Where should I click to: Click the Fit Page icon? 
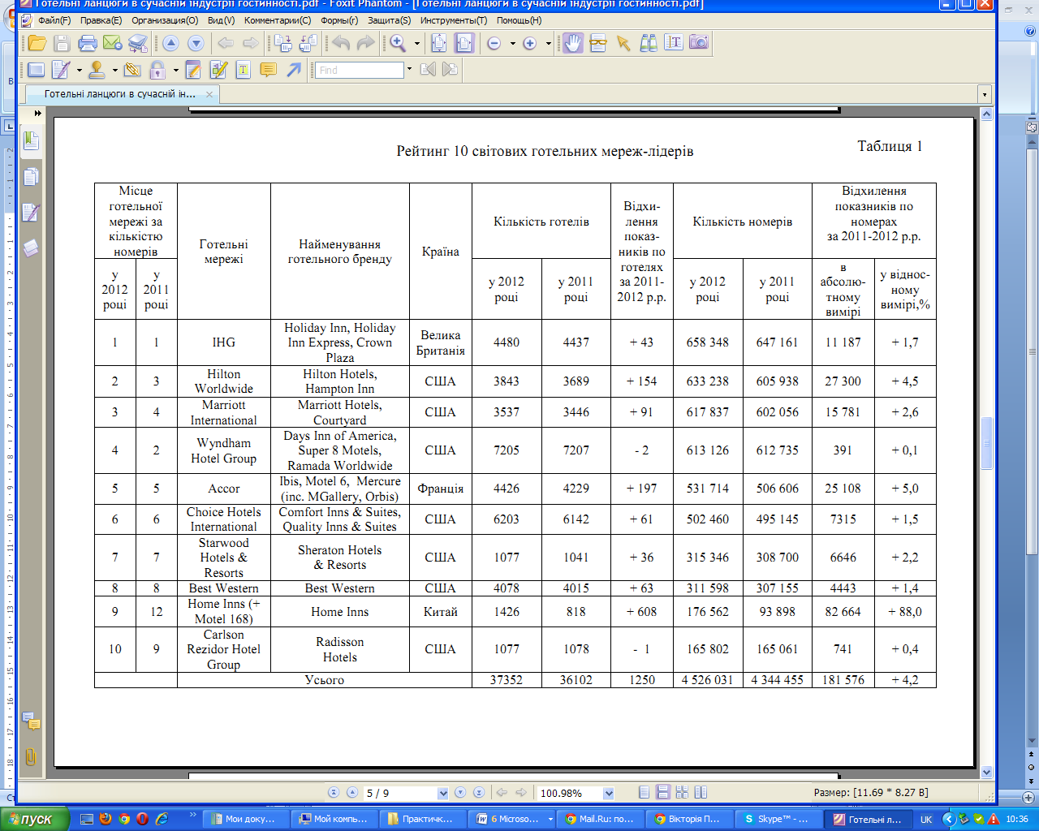click(x=439, y=43)
